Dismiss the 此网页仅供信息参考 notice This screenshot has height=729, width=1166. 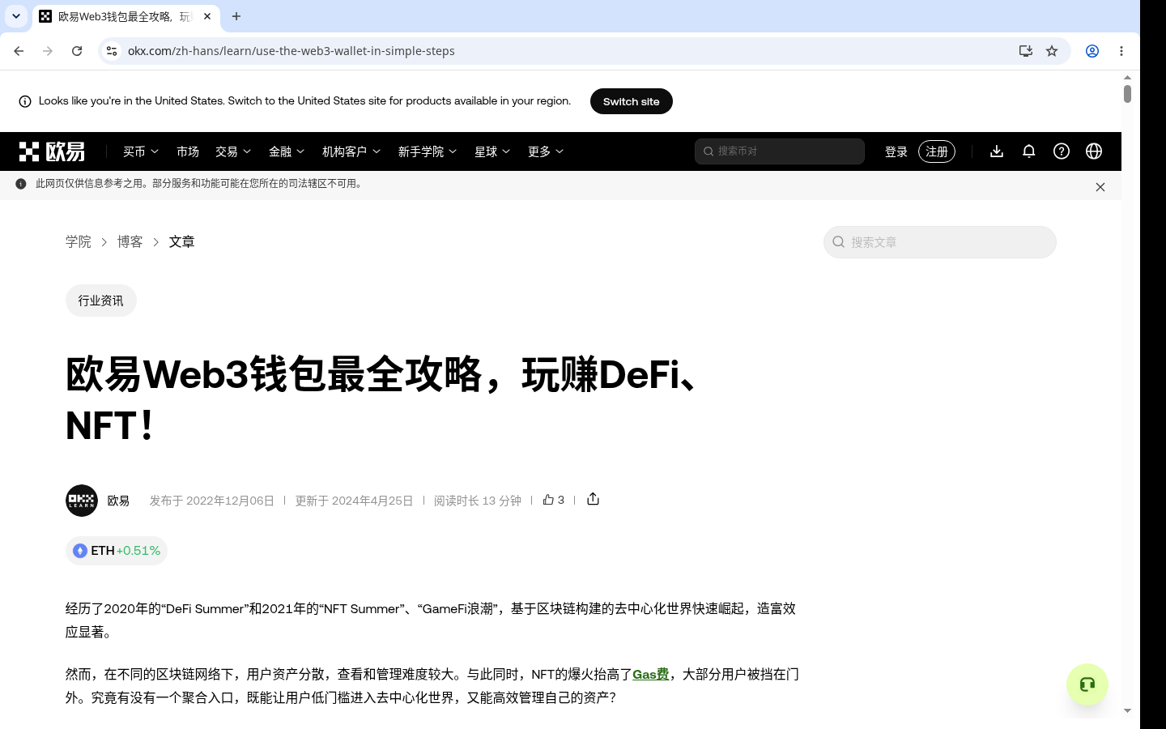[1100, 187]
